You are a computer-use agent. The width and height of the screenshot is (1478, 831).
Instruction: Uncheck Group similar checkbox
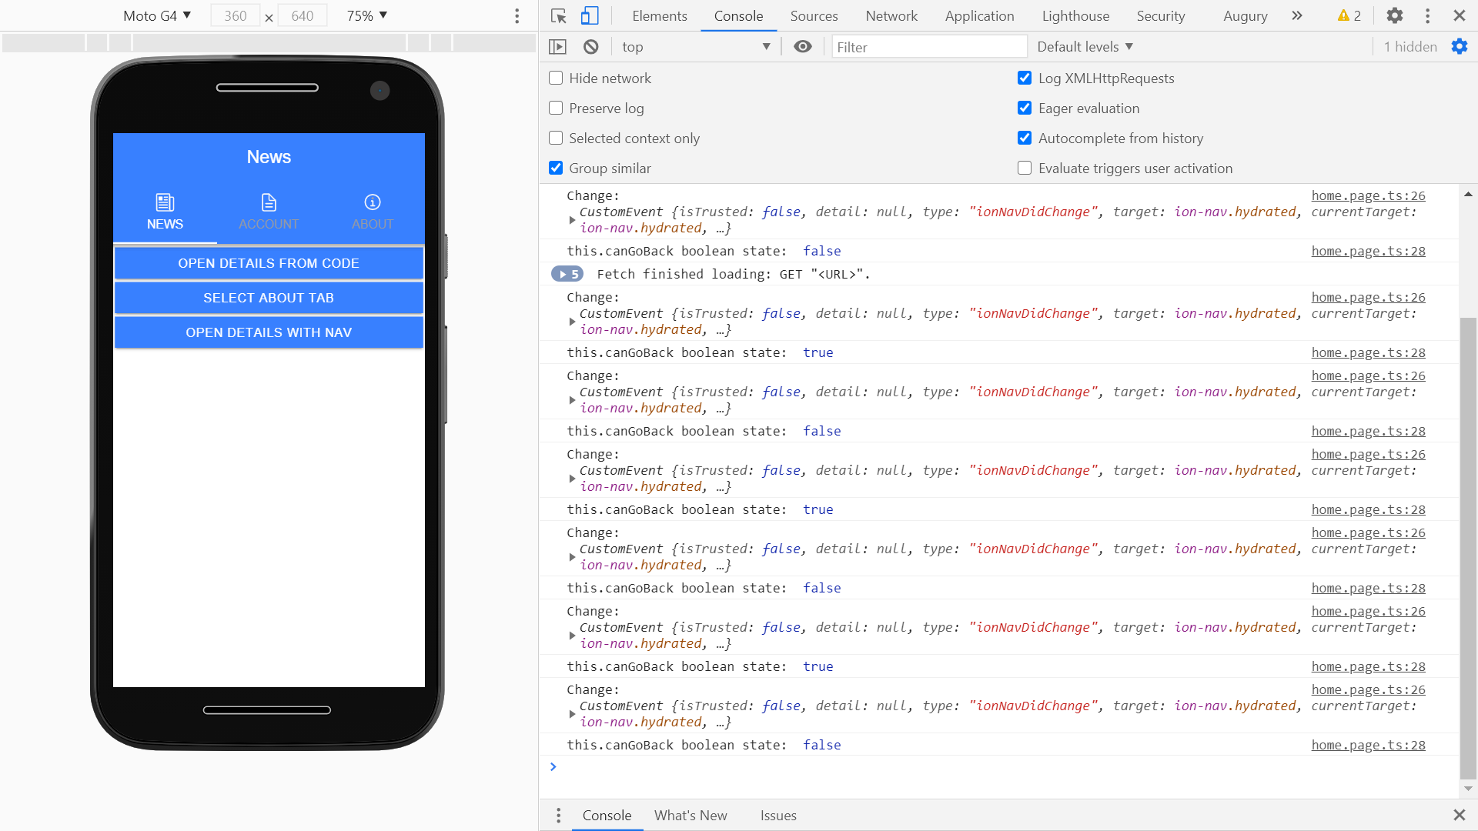pos(556,168)
